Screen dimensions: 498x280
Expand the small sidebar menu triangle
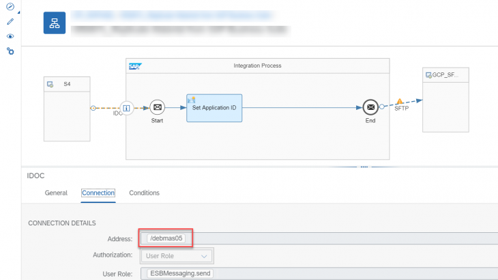tap(18, 12)
